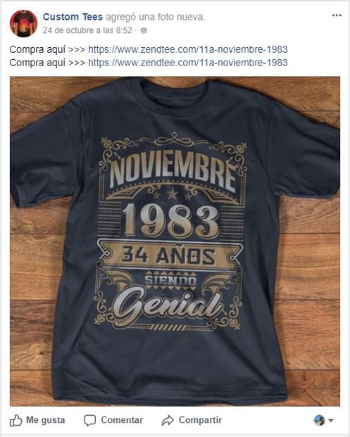Click the small avatar beside the dropdown arrow
This screenshot has width=350, height=437.
[x=319, y=420]
